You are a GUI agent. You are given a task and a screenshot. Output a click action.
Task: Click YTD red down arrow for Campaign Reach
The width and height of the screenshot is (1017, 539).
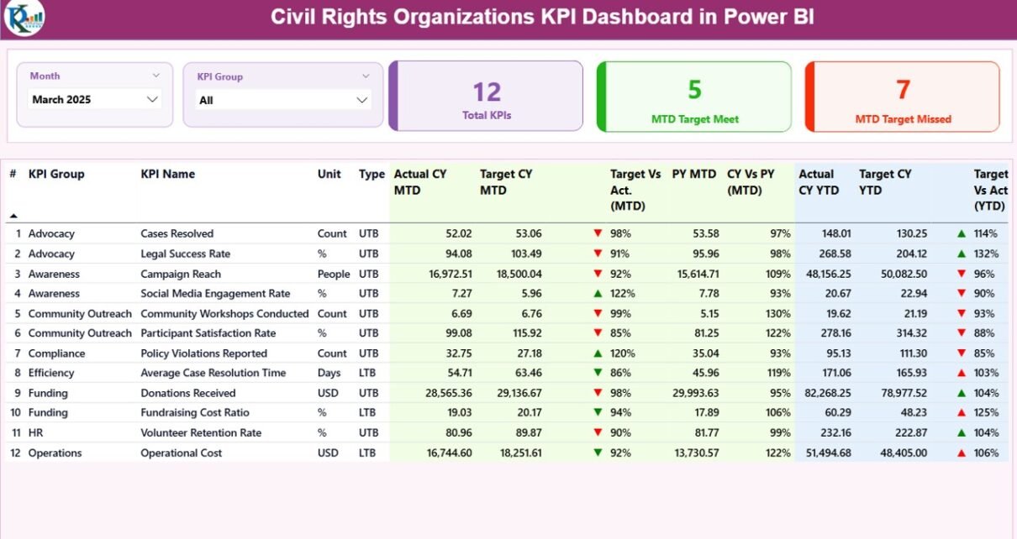(961, 274)
